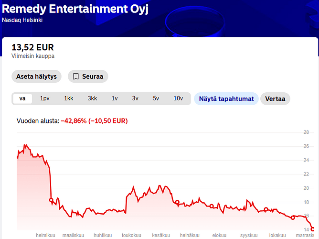The height and width of the screenshot is (239, 319).
Task: Click the 20 price axis value
Action: coord(306,188)
